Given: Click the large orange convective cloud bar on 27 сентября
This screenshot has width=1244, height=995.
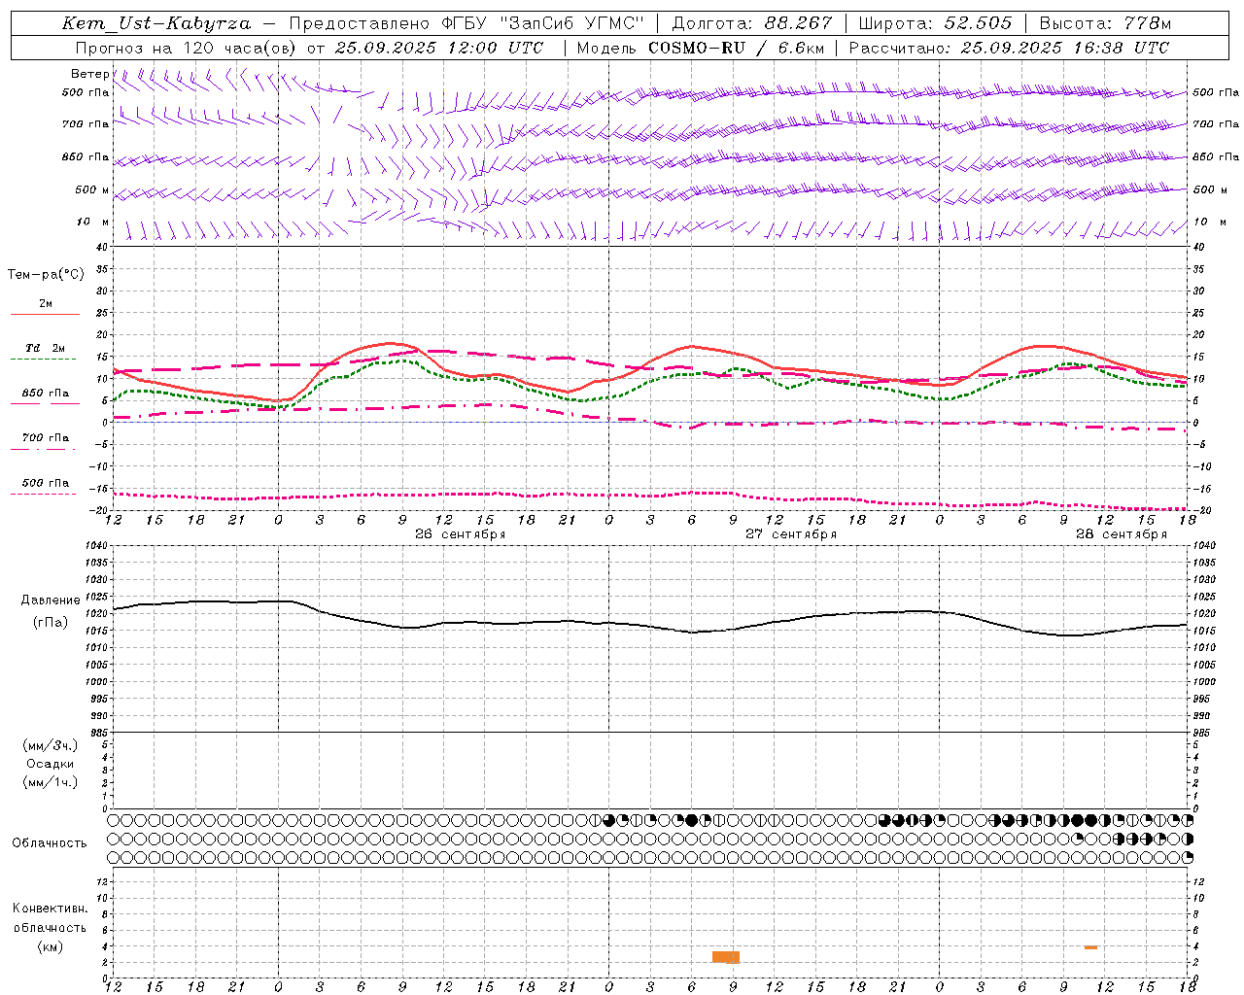Looking at the screenshot, I should point(726,957).
